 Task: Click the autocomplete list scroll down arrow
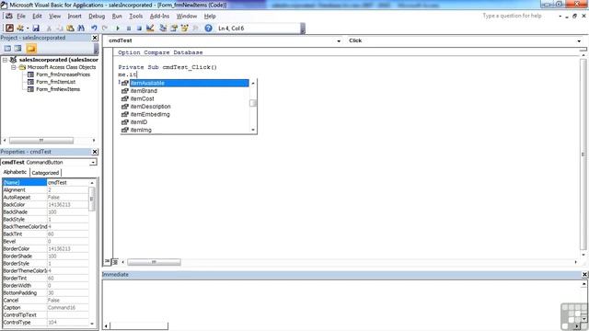[x=253, y=130]
